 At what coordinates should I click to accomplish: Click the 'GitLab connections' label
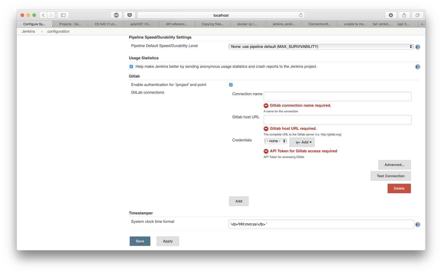[x=148, y=92]
